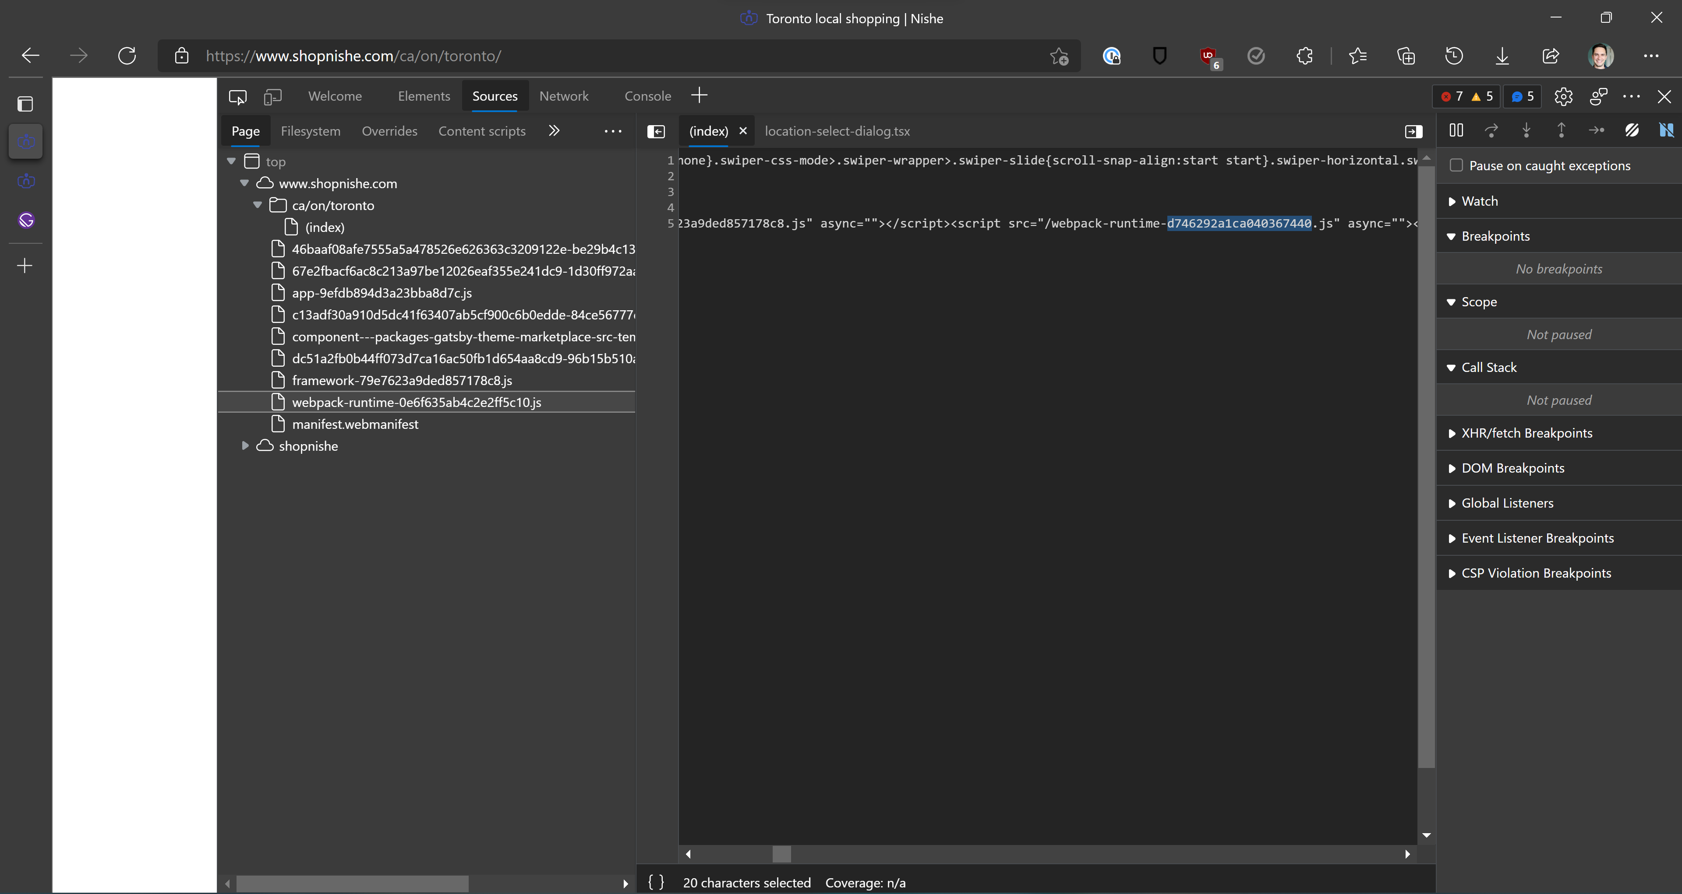The width and height of the screenshot is (1682, 894).
Task: Collapse the top frame tree node
Action: [231, 161]
